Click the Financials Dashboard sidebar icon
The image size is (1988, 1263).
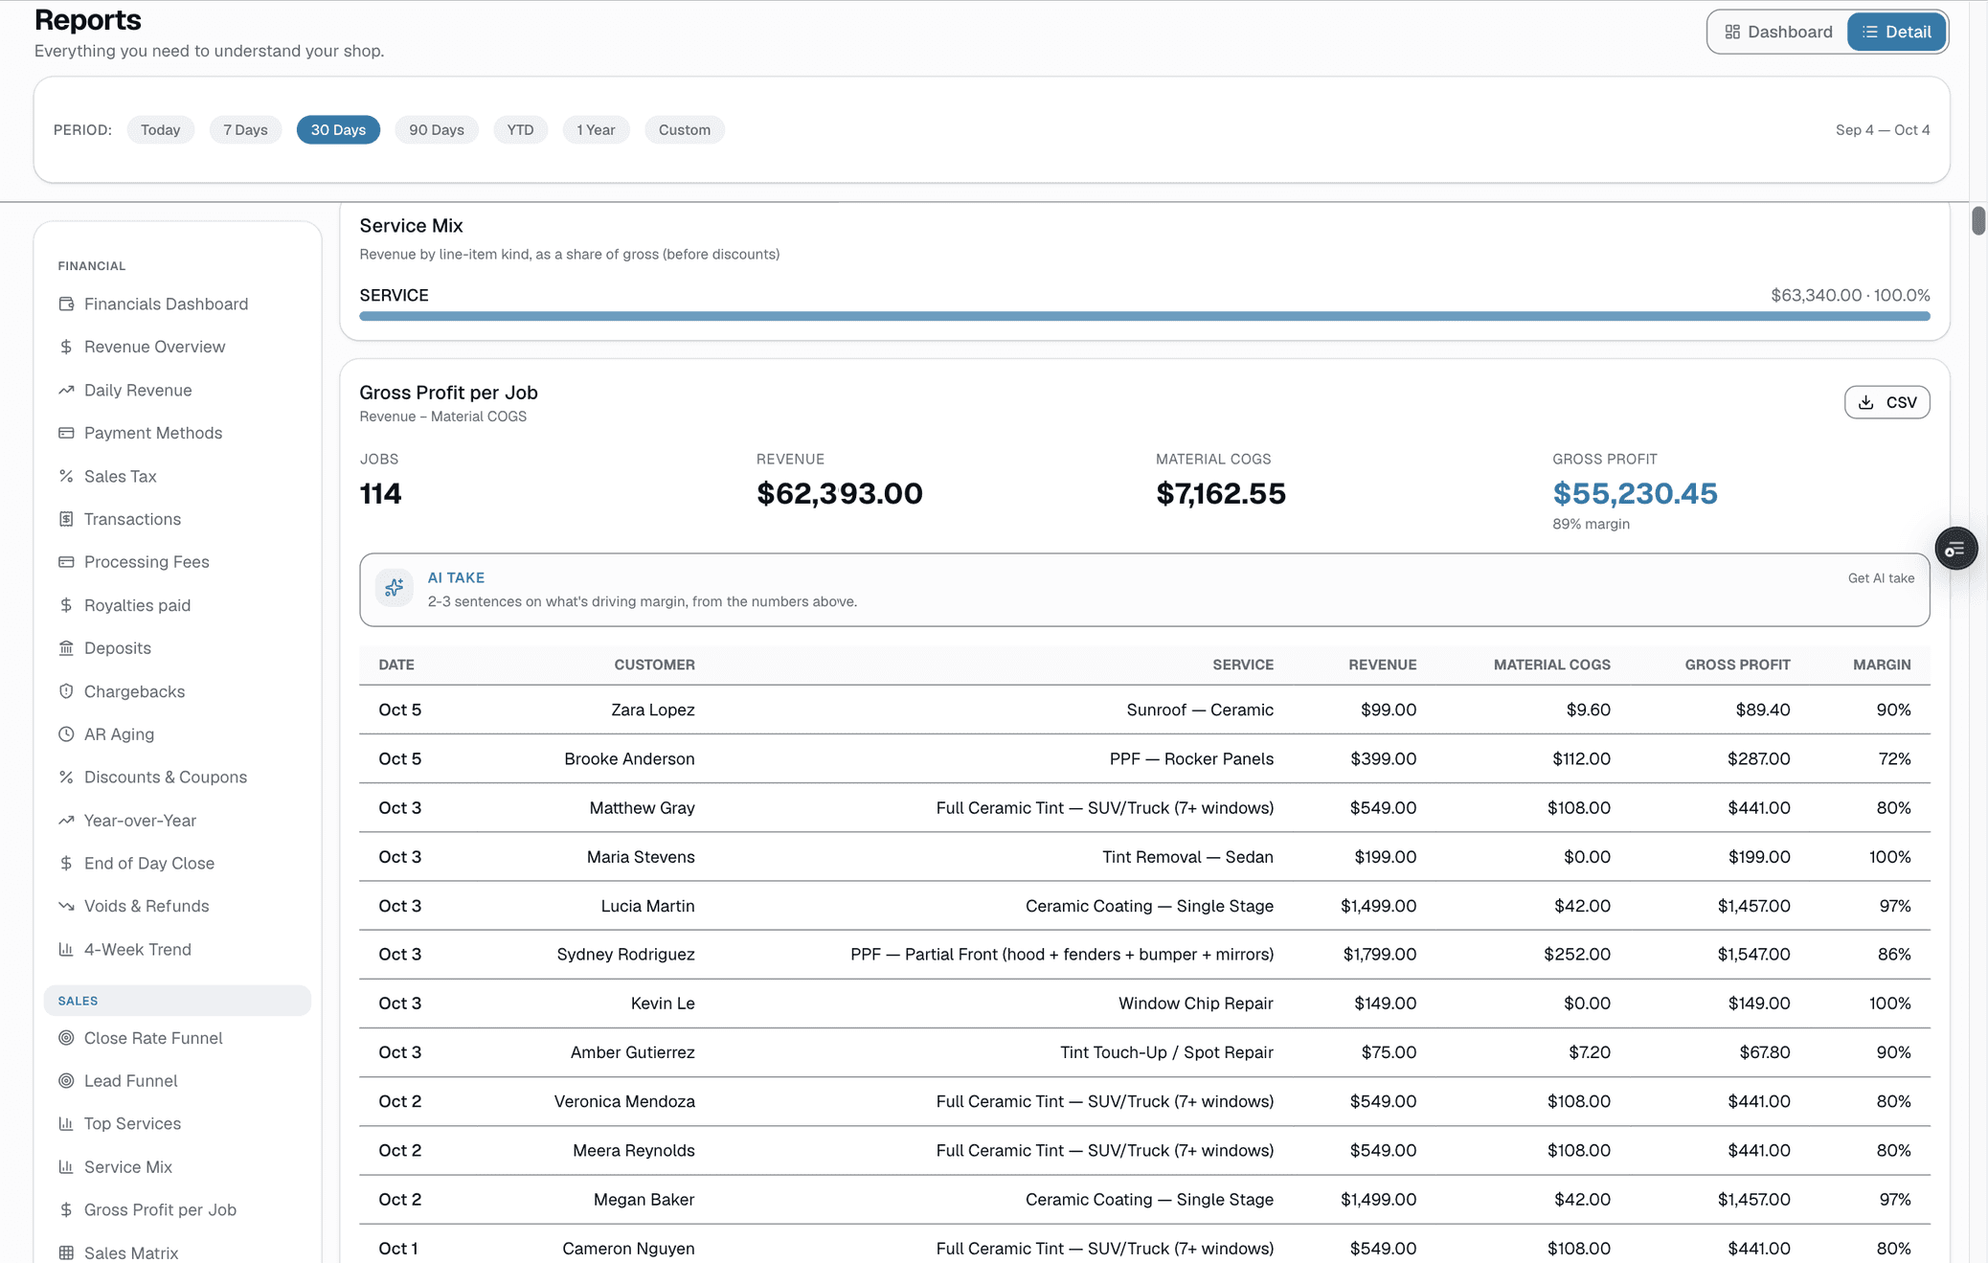[66, 304]
